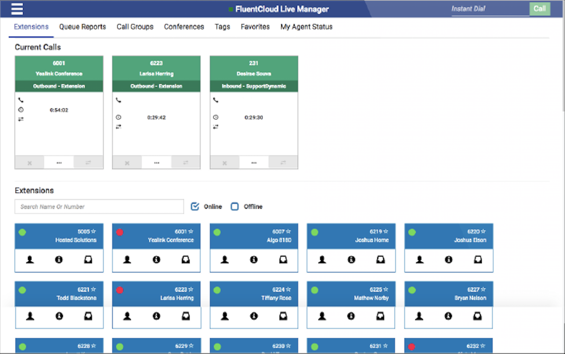This screenshot has width=565, height=354.
Task: Click the transfer button at bottom of Larisa Herring's call card
Action: 186,163
